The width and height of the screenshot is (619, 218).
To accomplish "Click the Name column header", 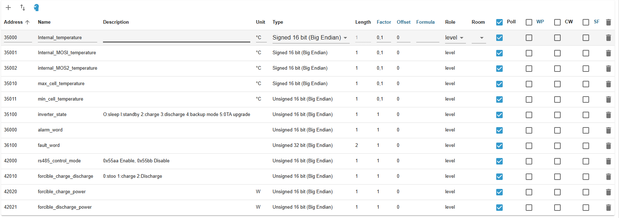I will pyautogui.click(x=44, y=22).
